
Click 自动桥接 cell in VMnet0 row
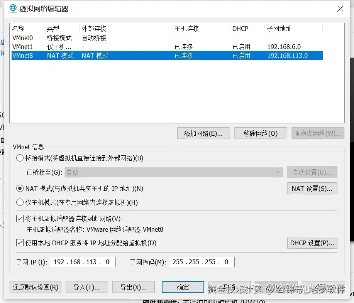(94, 38)
